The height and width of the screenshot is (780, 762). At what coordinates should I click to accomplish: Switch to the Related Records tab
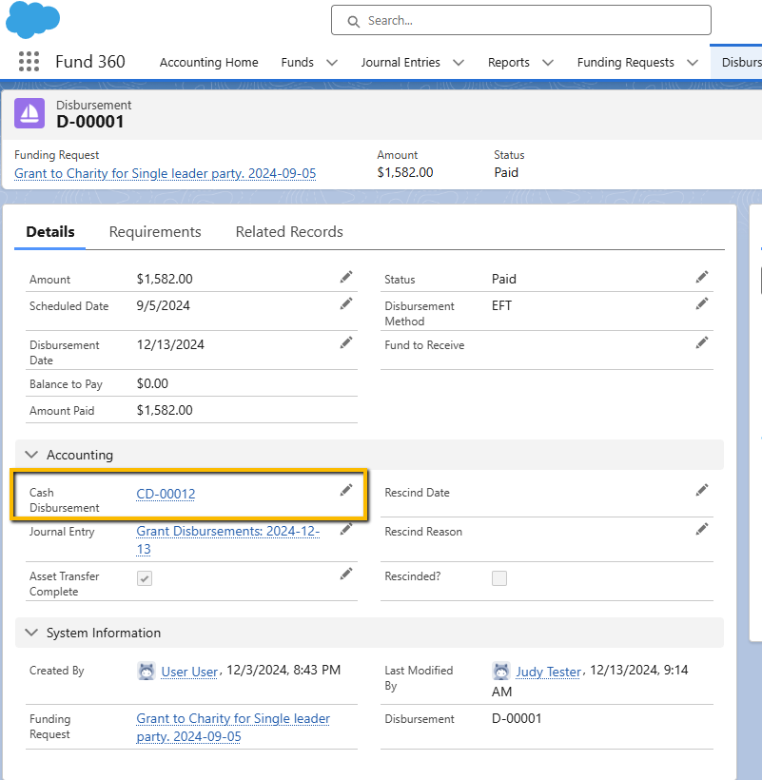pos(289,232)
